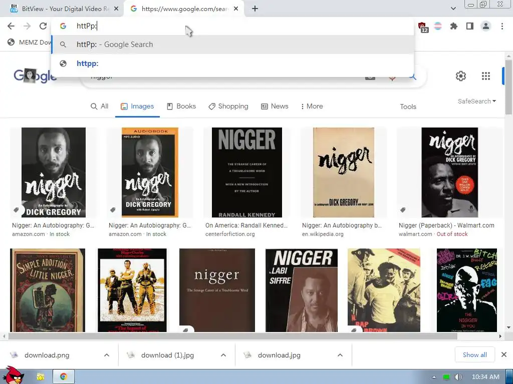Go back to the previous page
The width and height of the screenshot is (513, 384).
click(x=11, y=26)
